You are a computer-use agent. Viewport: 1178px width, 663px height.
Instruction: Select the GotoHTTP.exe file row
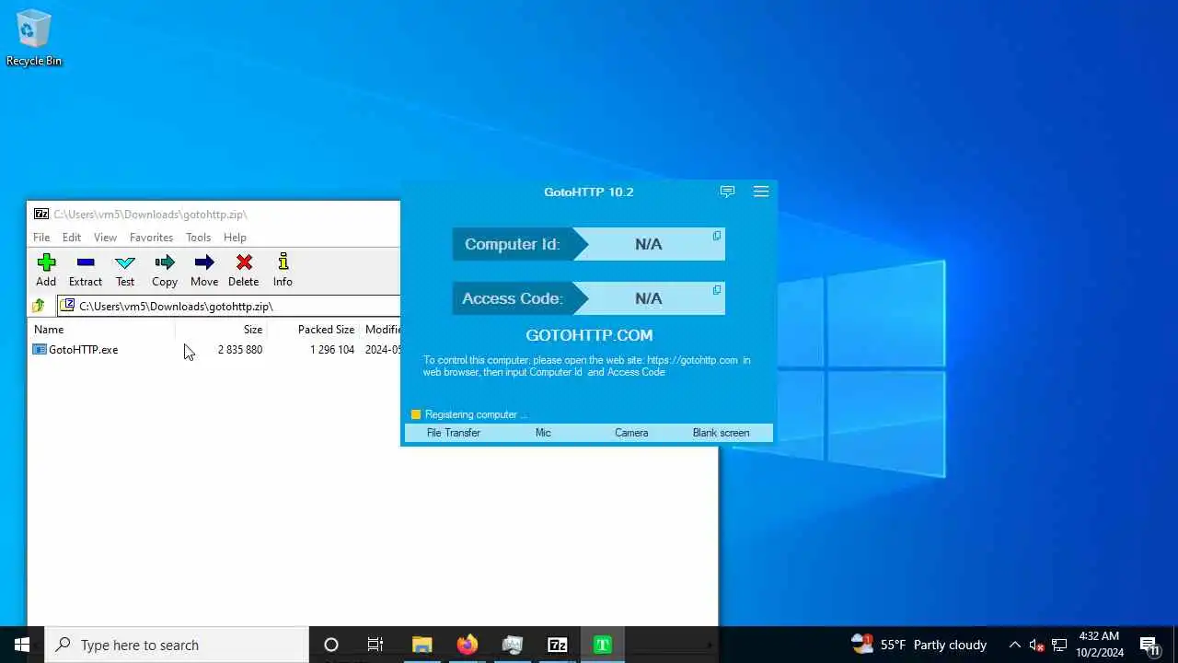215,350
